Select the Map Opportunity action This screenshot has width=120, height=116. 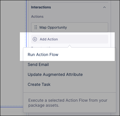point(70,27)
